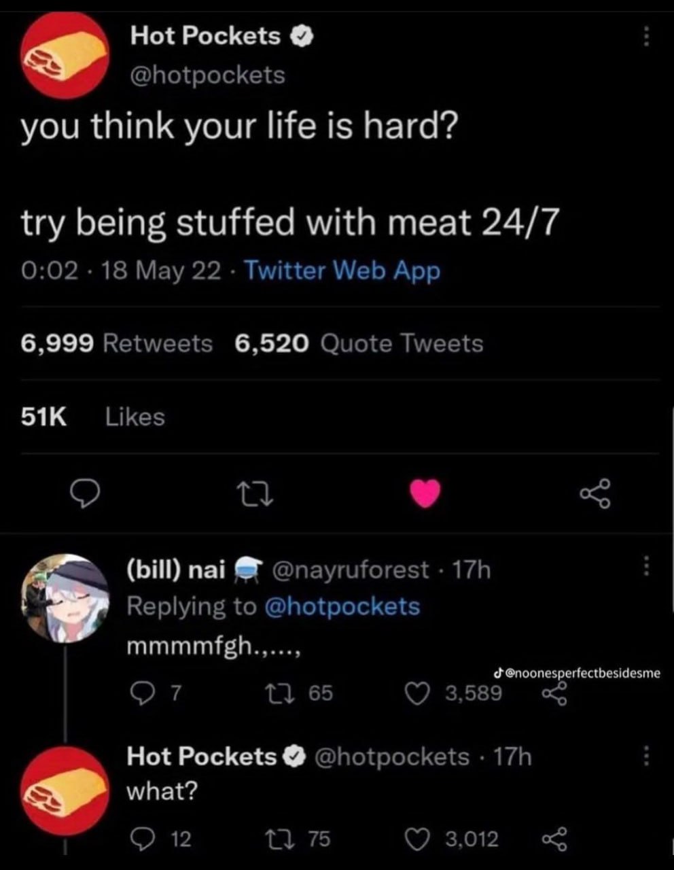Click reply icon under main tweet

(86, 493)
